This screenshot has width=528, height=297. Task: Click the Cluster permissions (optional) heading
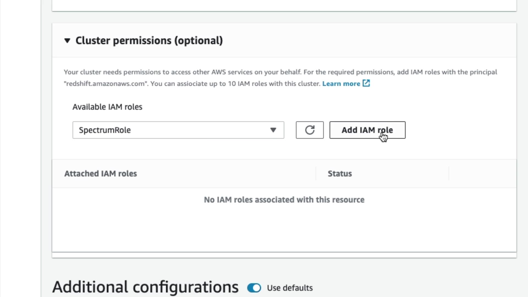(149, 41)
